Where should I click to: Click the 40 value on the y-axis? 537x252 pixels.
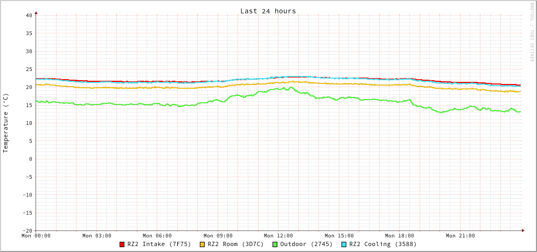coord(29,15)
